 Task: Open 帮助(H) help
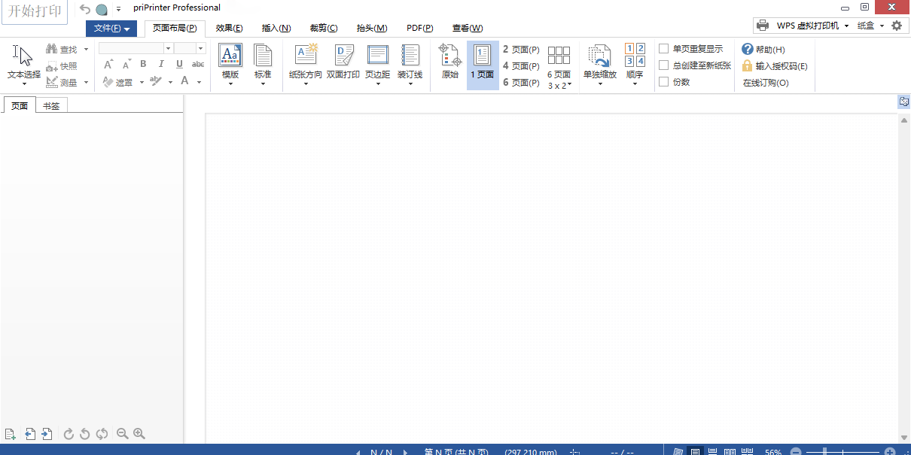tap(763, 50)
